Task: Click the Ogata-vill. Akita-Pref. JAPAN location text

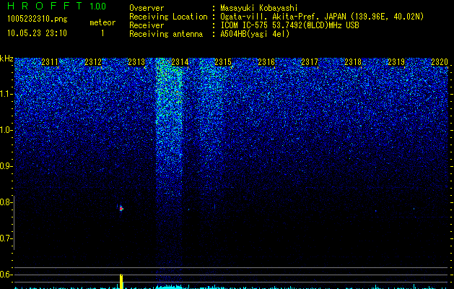Action: coord(322,17)
